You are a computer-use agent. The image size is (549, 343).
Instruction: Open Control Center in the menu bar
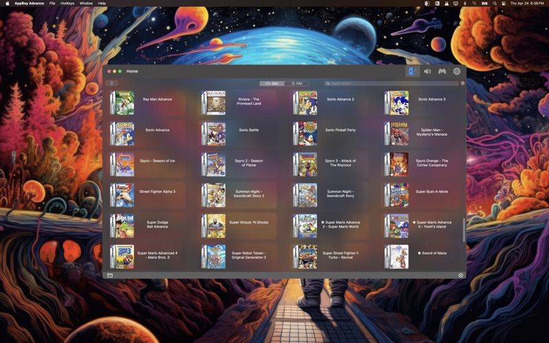point(504,3)
